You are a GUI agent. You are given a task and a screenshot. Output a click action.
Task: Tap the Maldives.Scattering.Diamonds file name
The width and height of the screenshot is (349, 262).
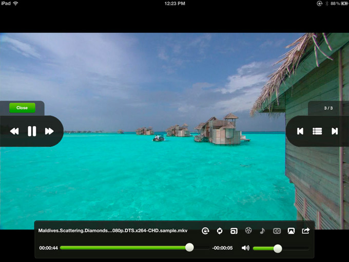tap(112, 231)
